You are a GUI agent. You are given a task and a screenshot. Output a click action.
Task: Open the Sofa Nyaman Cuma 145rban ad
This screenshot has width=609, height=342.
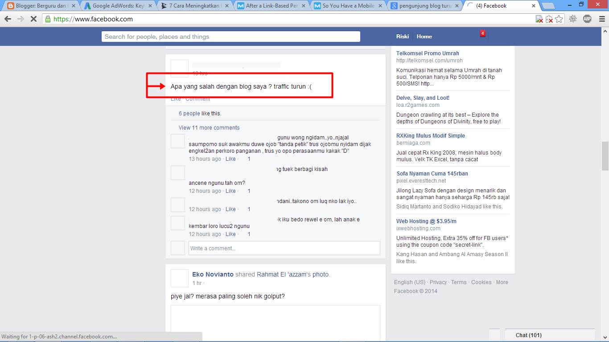click(432, 174)
